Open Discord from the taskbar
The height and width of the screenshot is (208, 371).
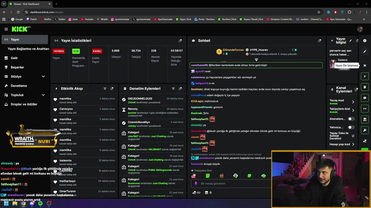[32, 203]
